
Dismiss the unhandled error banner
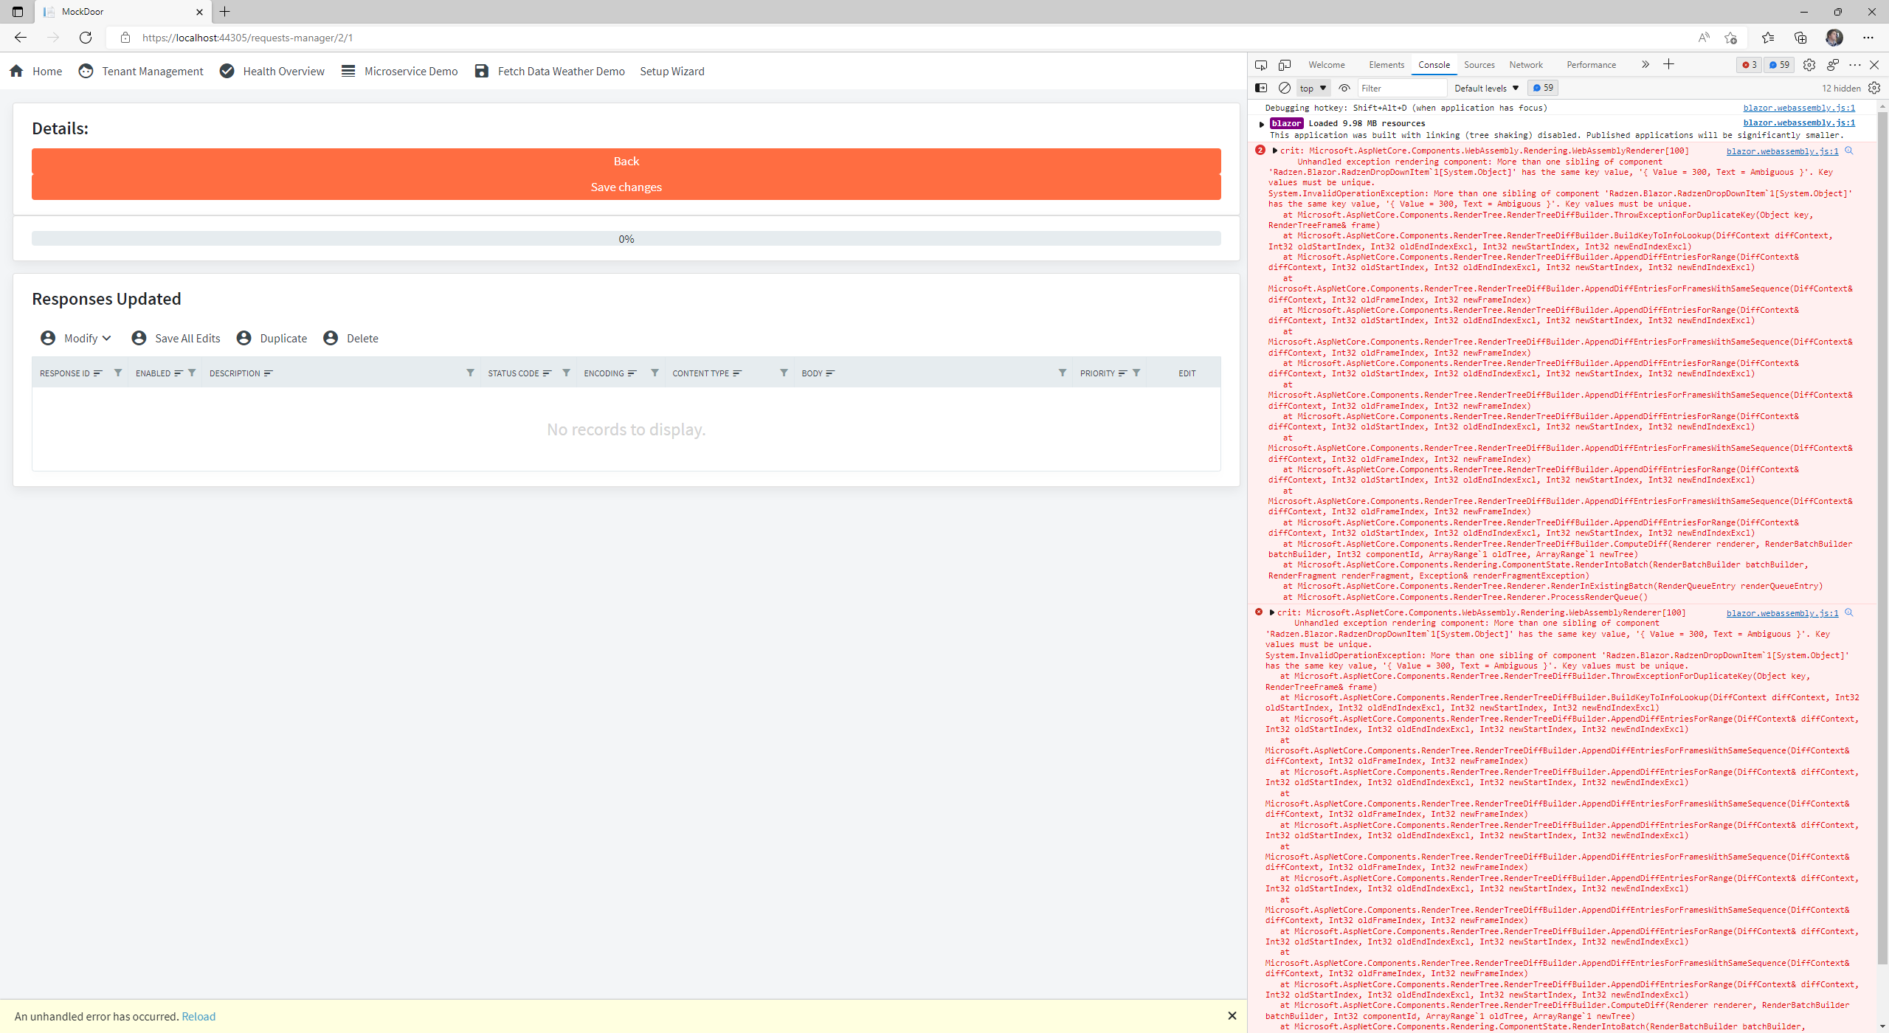point(1232,1016)
